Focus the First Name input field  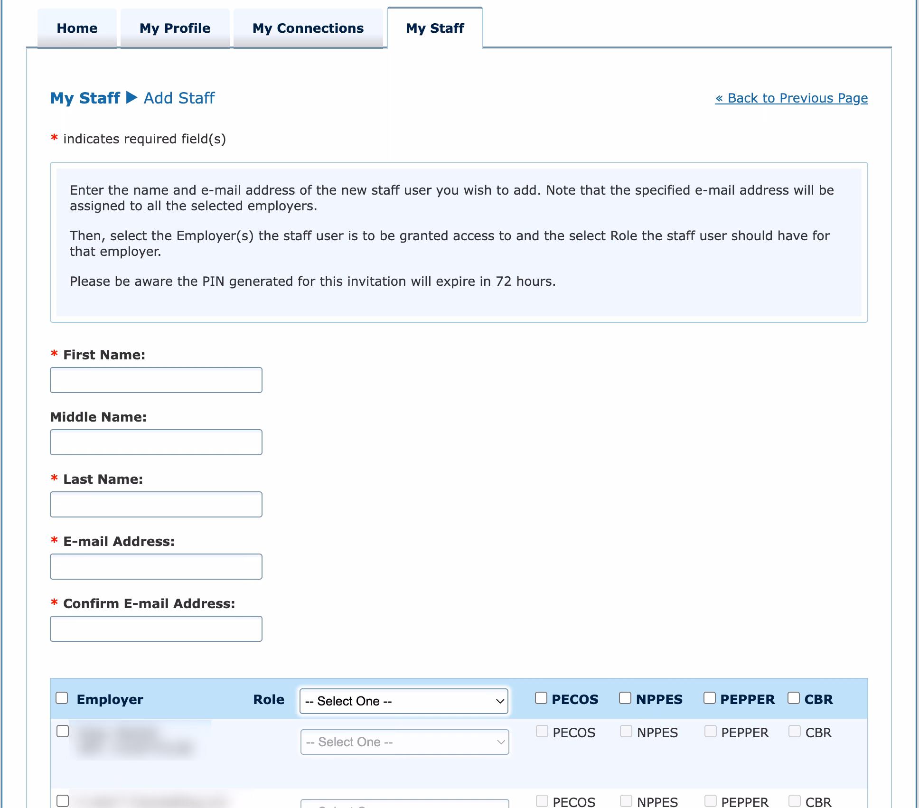click(x=156, y=380)
